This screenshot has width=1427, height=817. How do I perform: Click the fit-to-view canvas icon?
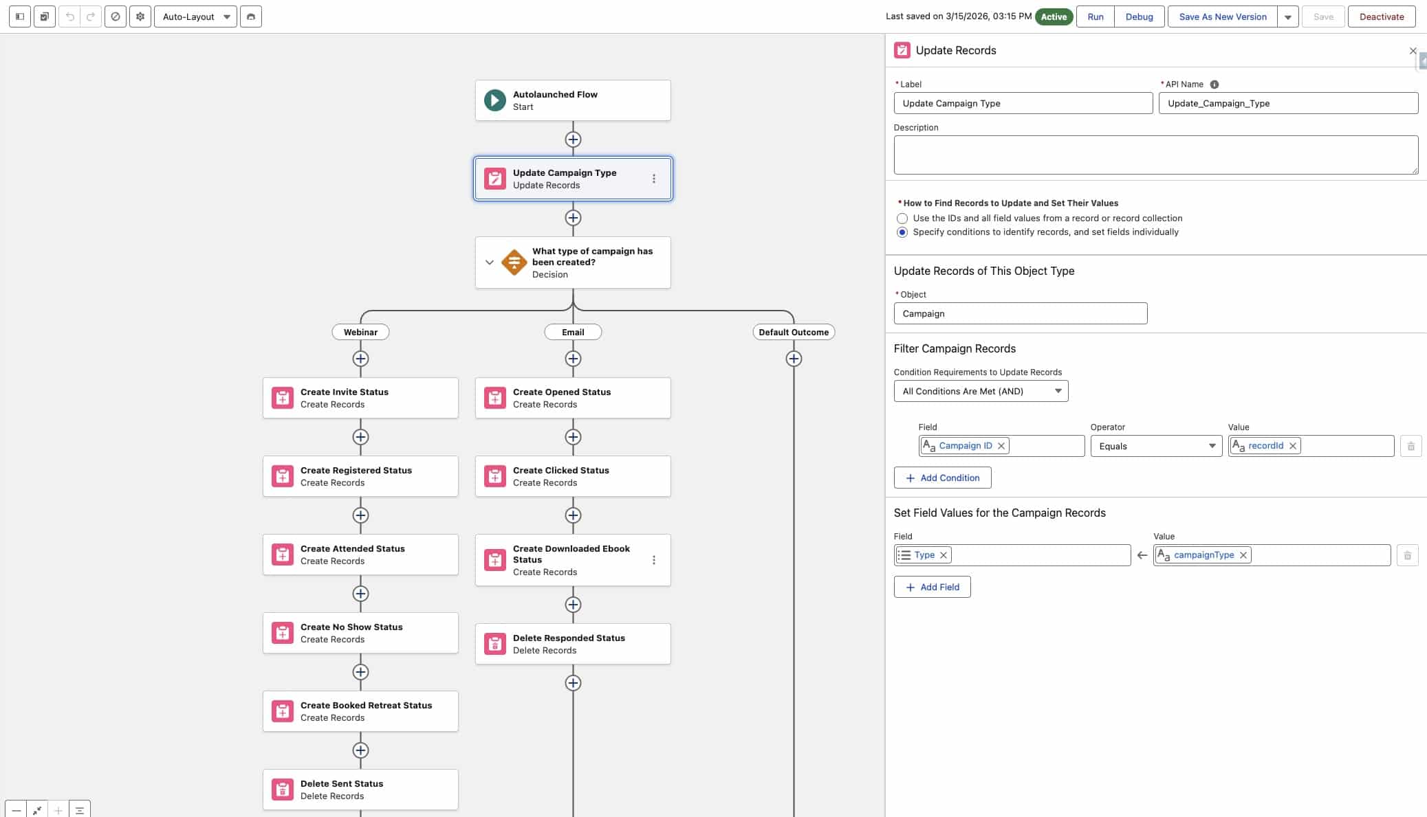(x=37, y=810)
